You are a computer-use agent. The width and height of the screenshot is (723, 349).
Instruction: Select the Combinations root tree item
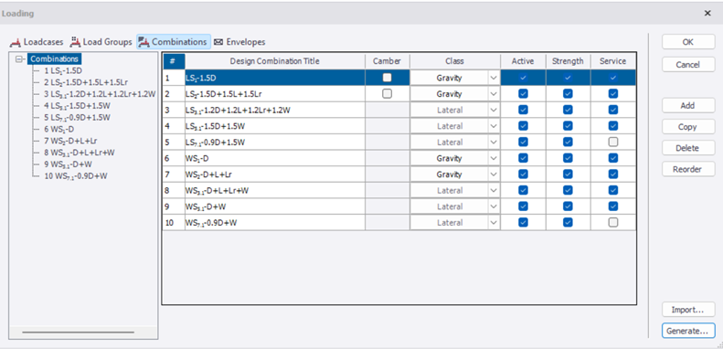(x=55, y=59)
